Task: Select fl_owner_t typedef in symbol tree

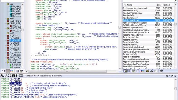Action: click(14, 60)
